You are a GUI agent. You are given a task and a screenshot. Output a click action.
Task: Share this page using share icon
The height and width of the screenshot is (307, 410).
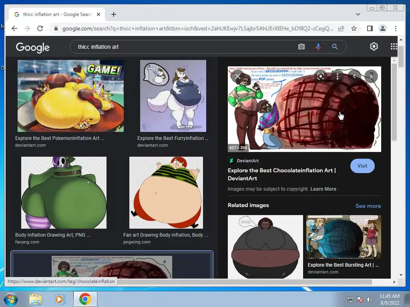[341, 28]
